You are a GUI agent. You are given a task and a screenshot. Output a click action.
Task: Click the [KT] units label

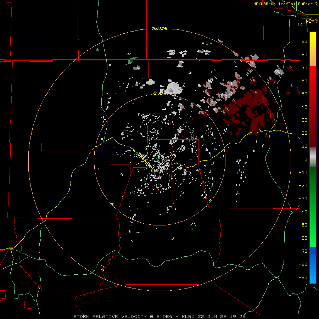[303, 24]
